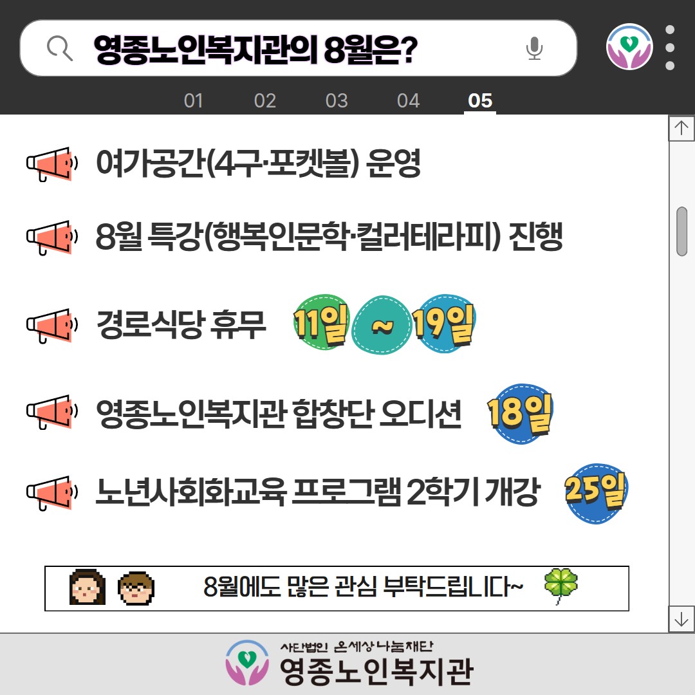Click the long-haired pixel face avatar
This screenshot has width=695, height=695.
point(88,587)
